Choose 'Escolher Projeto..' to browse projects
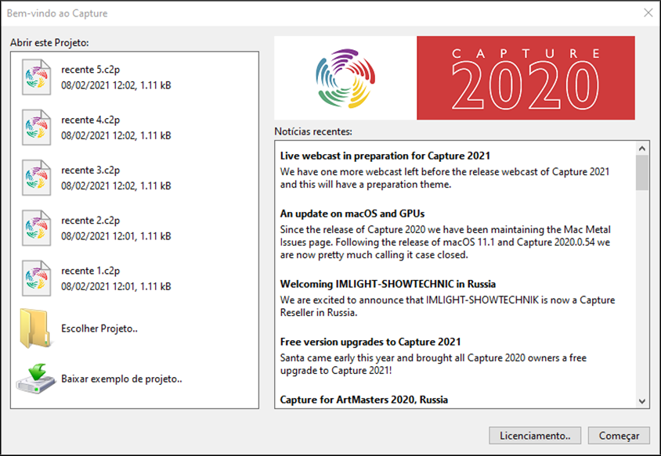This screenshot has width=661, height=456. pos(99,329)
